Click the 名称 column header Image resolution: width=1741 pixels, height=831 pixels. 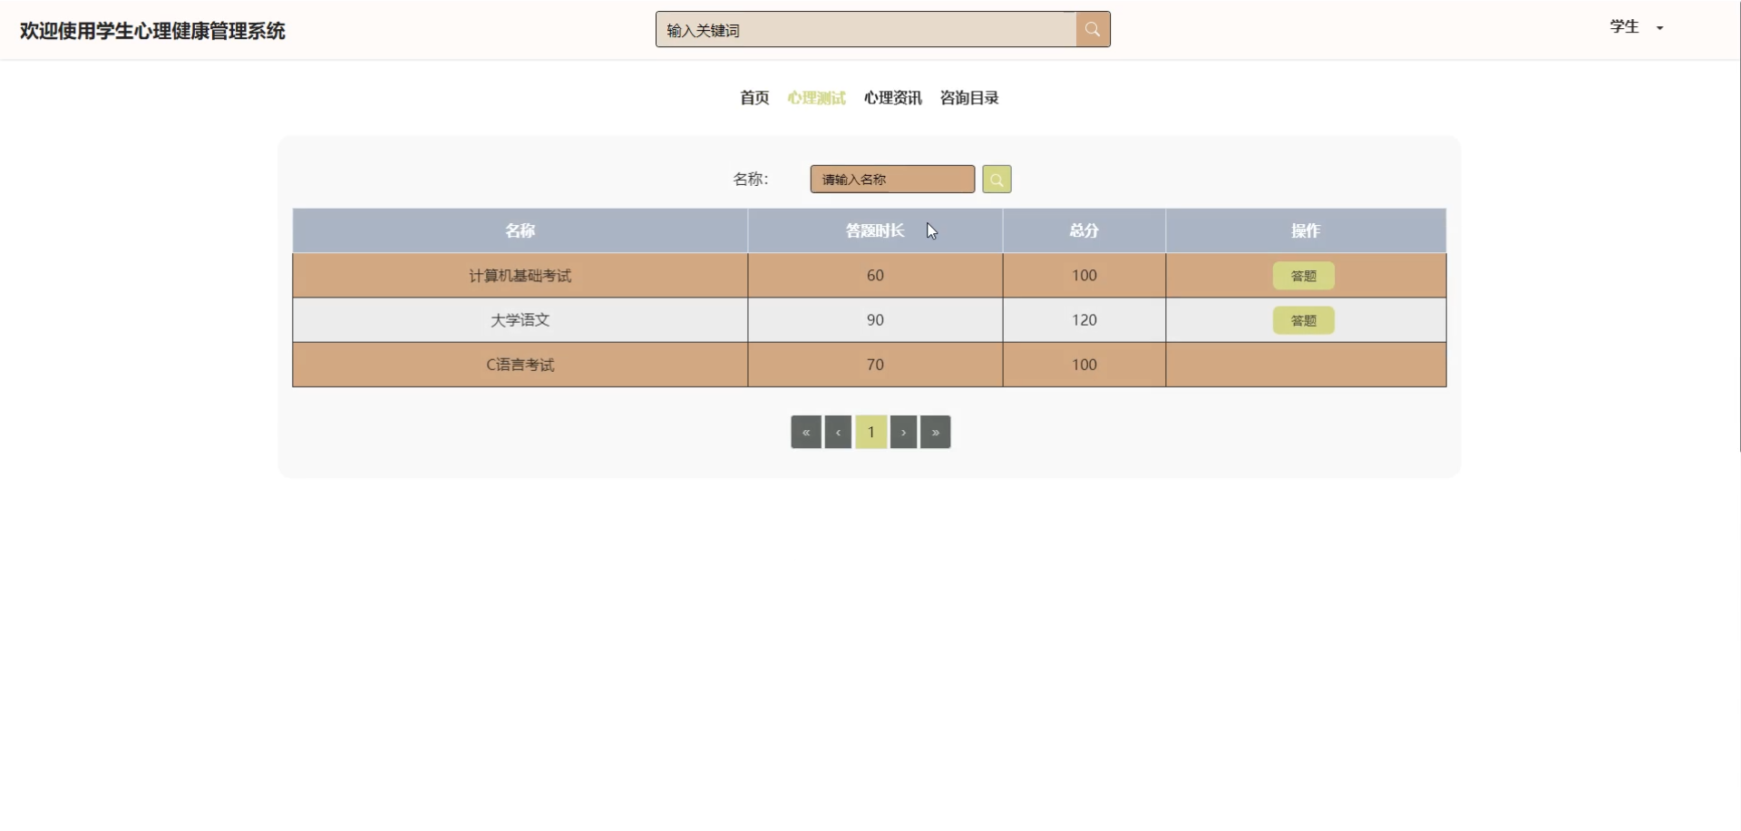(520, 230)
